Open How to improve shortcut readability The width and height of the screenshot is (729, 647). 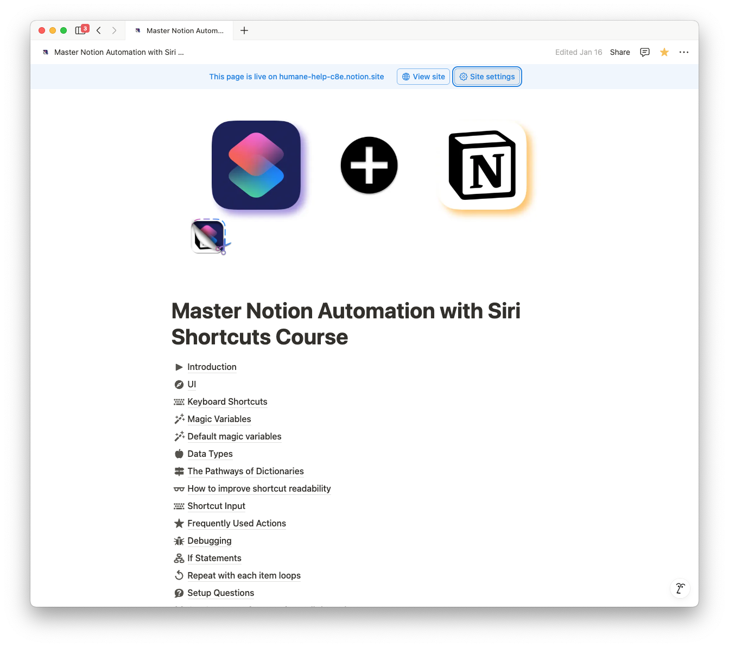click(x=259, y=489)
